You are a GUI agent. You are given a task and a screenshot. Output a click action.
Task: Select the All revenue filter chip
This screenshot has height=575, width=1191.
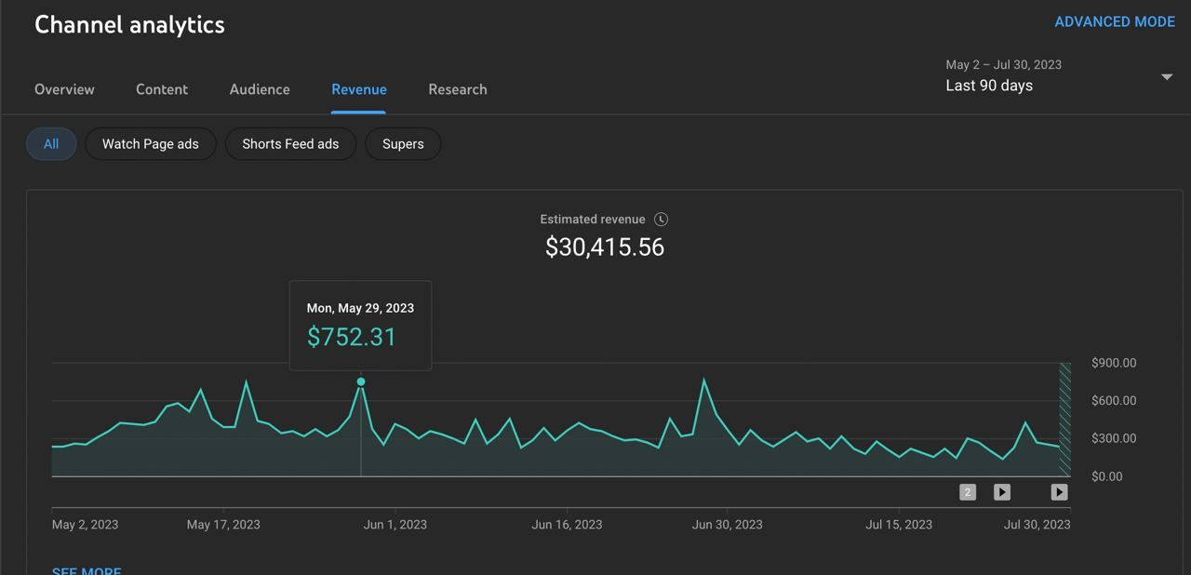coord(51,144)
